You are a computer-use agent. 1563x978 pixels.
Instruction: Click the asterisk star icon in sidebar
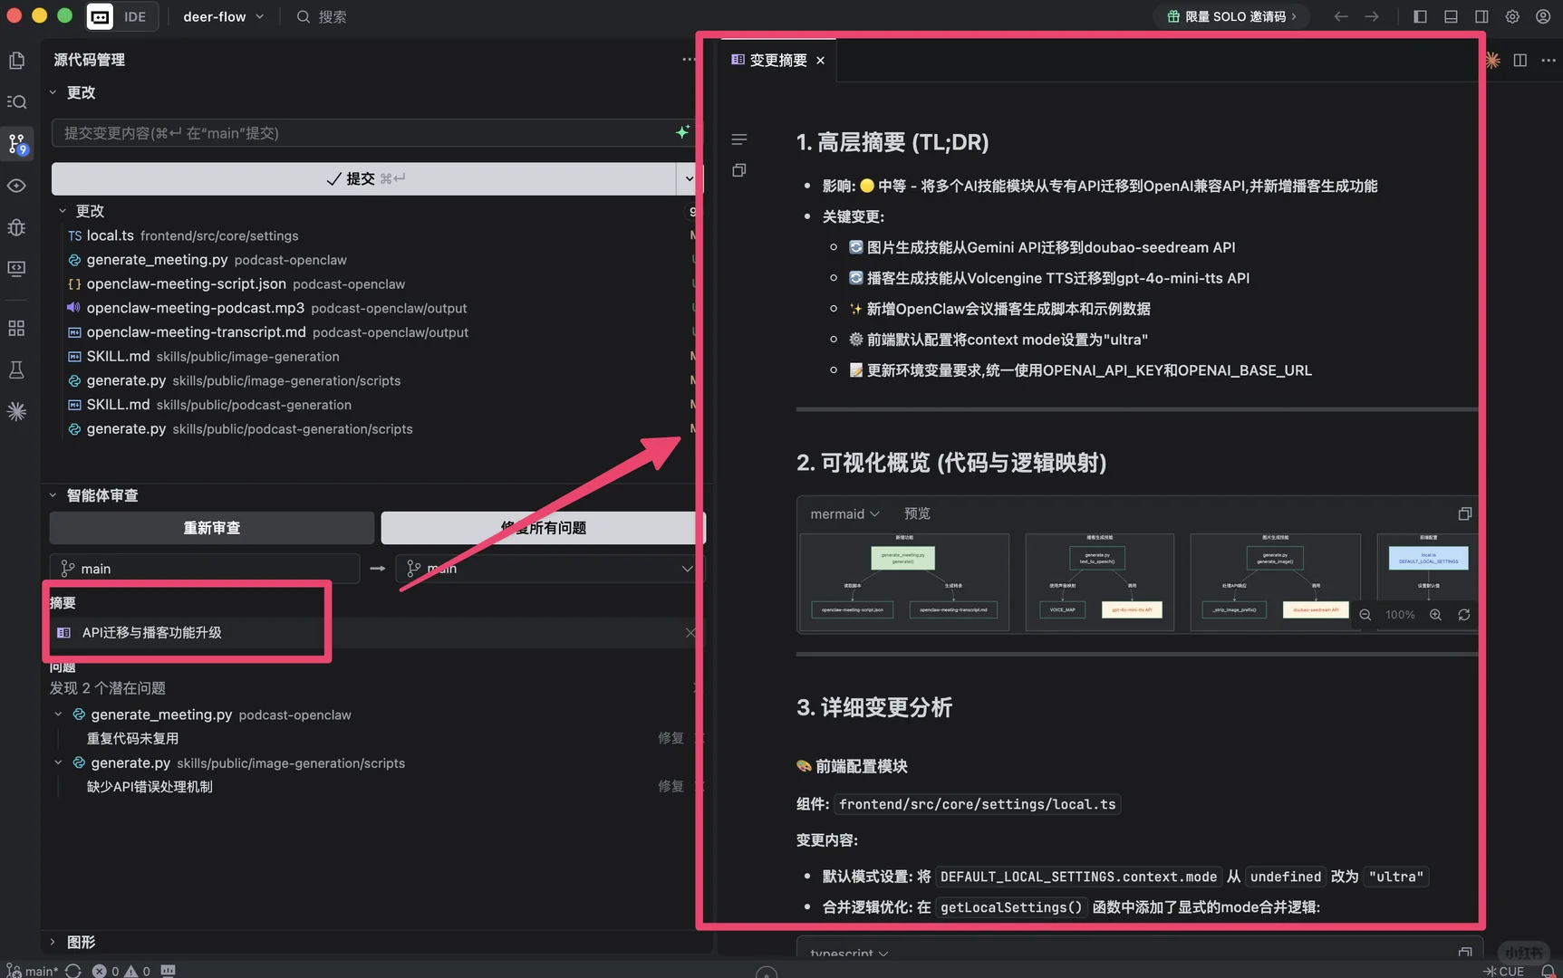click(x=16, y=411)
